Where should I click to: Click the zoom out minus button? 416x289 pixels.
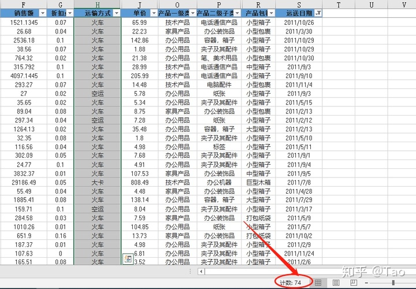coord(366,283)
